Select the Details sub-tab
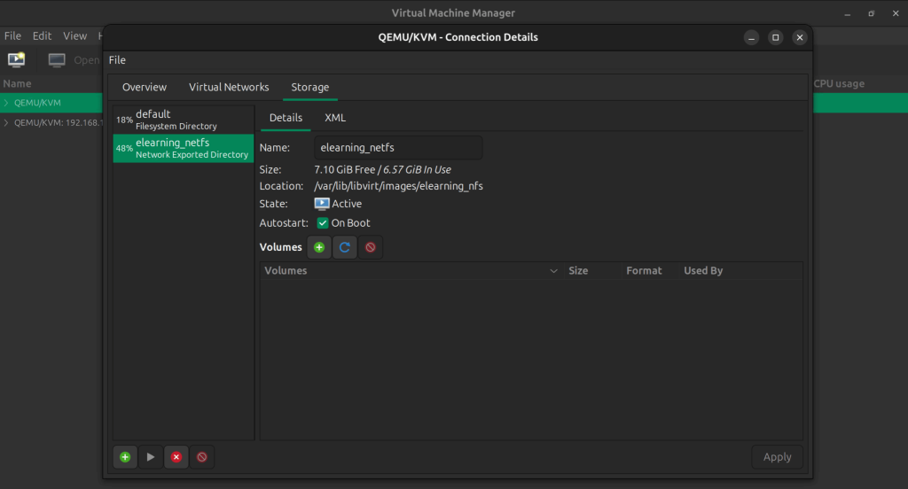The image size is (908, 489). point(286,118)
